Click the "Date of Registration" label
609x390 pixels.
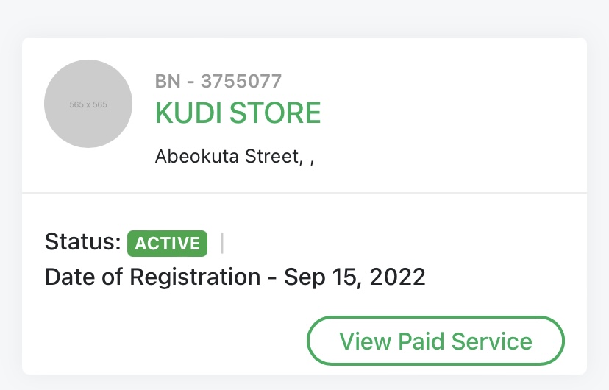tap(152, 277)
